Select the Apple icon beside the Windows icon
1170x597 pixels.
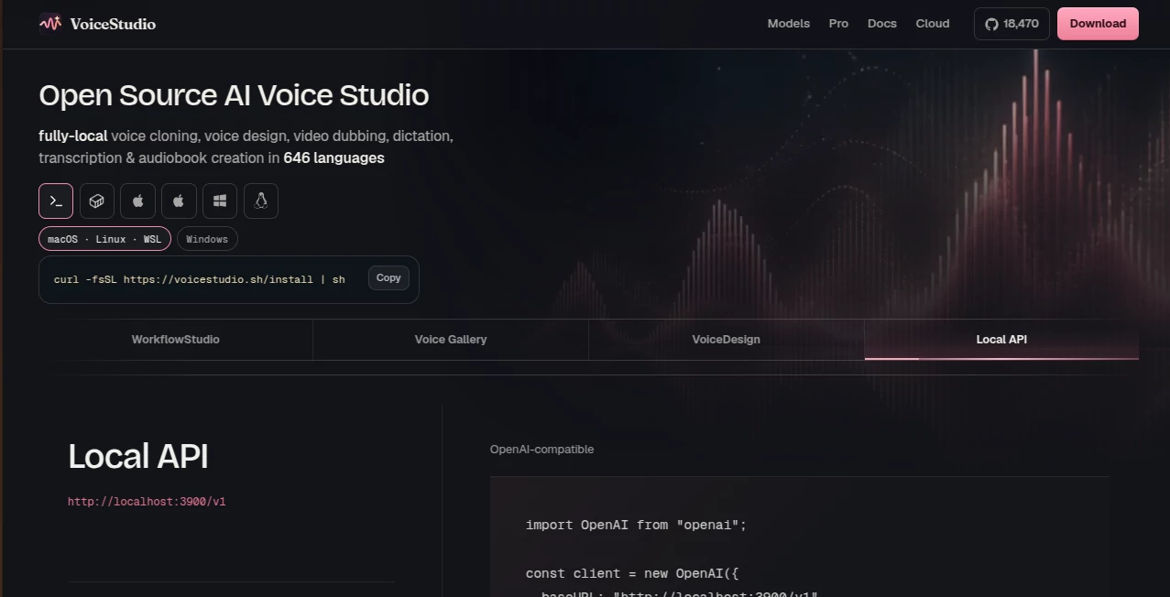[179, 201]
